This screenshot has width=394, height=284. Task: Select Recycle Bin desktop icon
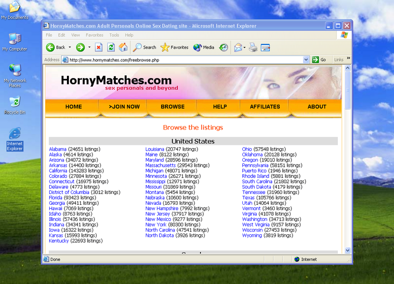pos(15,105)
